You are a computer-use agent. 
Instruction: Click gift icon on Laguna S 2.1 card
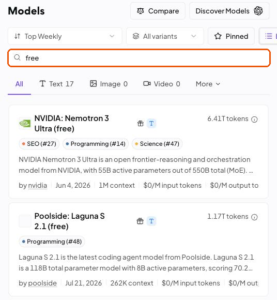click(x=140, y=221)
